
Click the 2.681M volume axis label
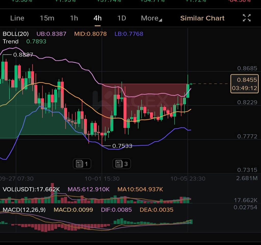click(247, 178)
